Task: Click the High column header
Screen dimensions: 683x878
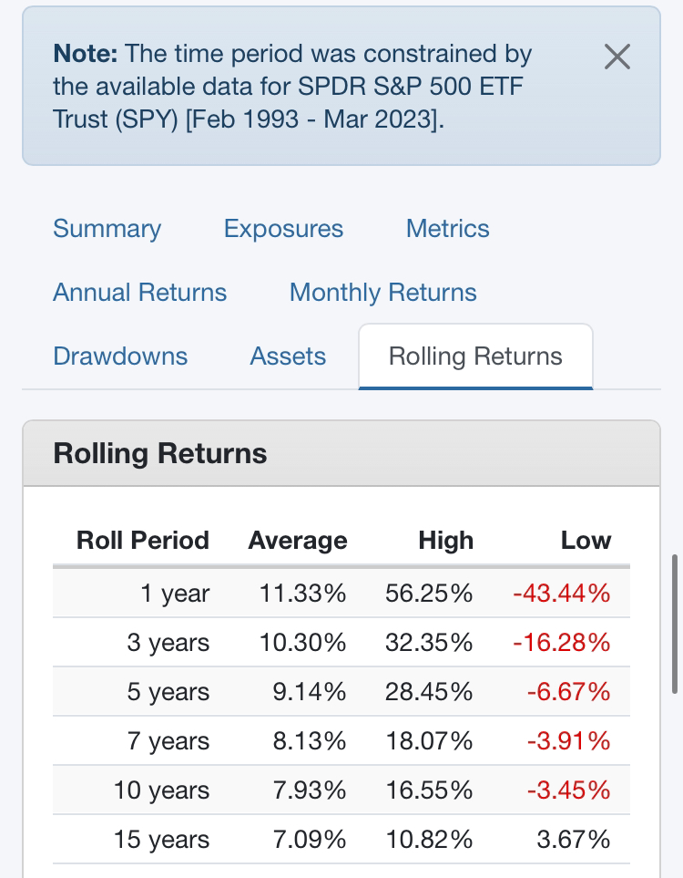Action: pyautogui.click(x=446, y=541)
